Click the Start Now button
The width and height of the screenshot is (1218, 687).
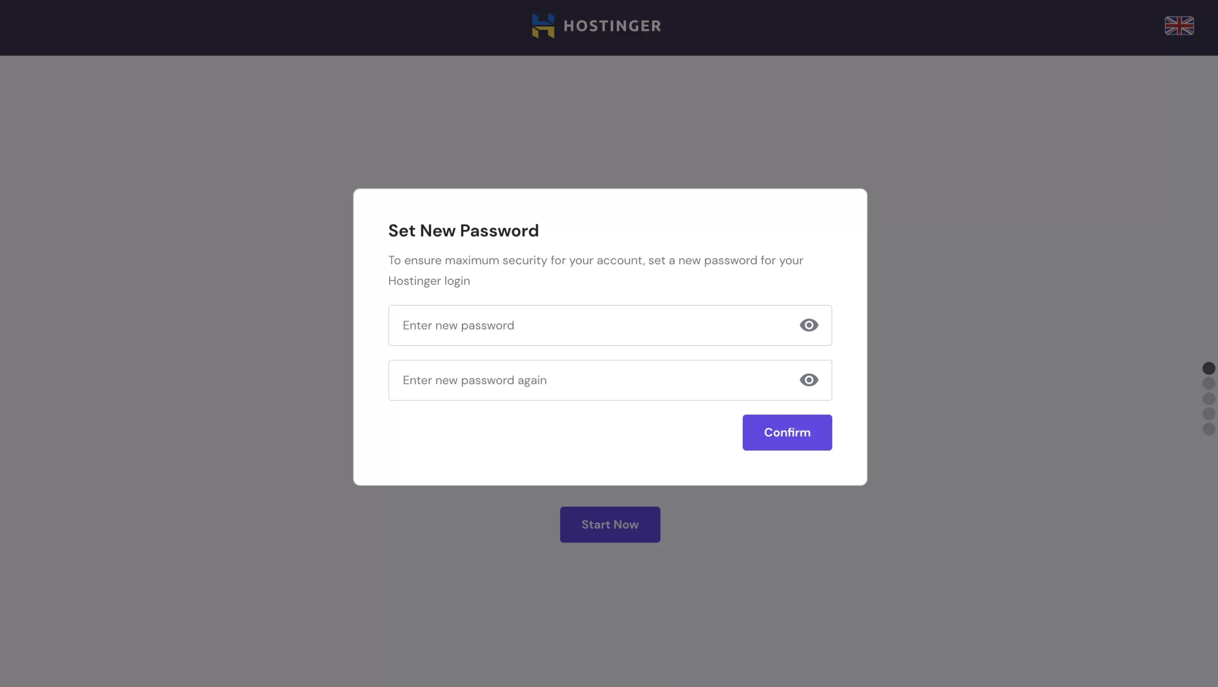point(610,524)
